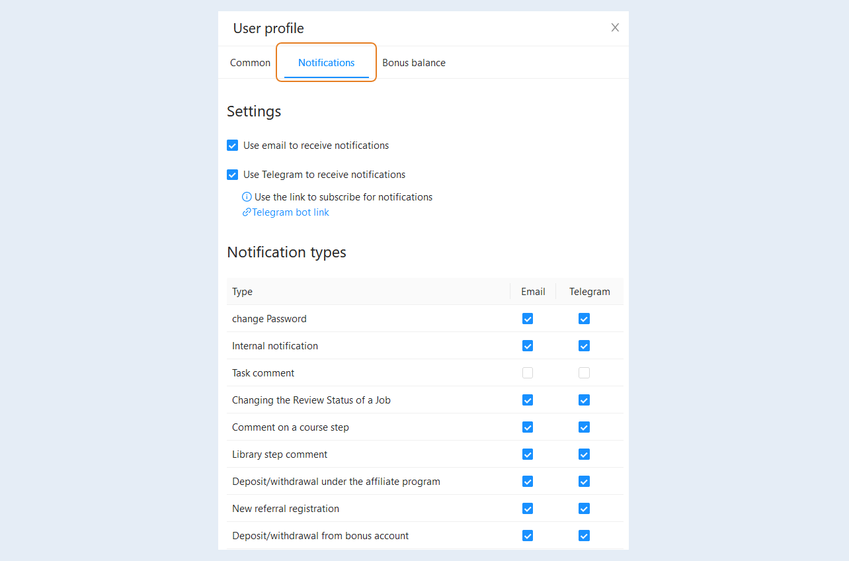Toggle Telegram for affiliate program Deposit/withdrawal
This screenshot has height=561, width=849.
[x=584, y=482]
